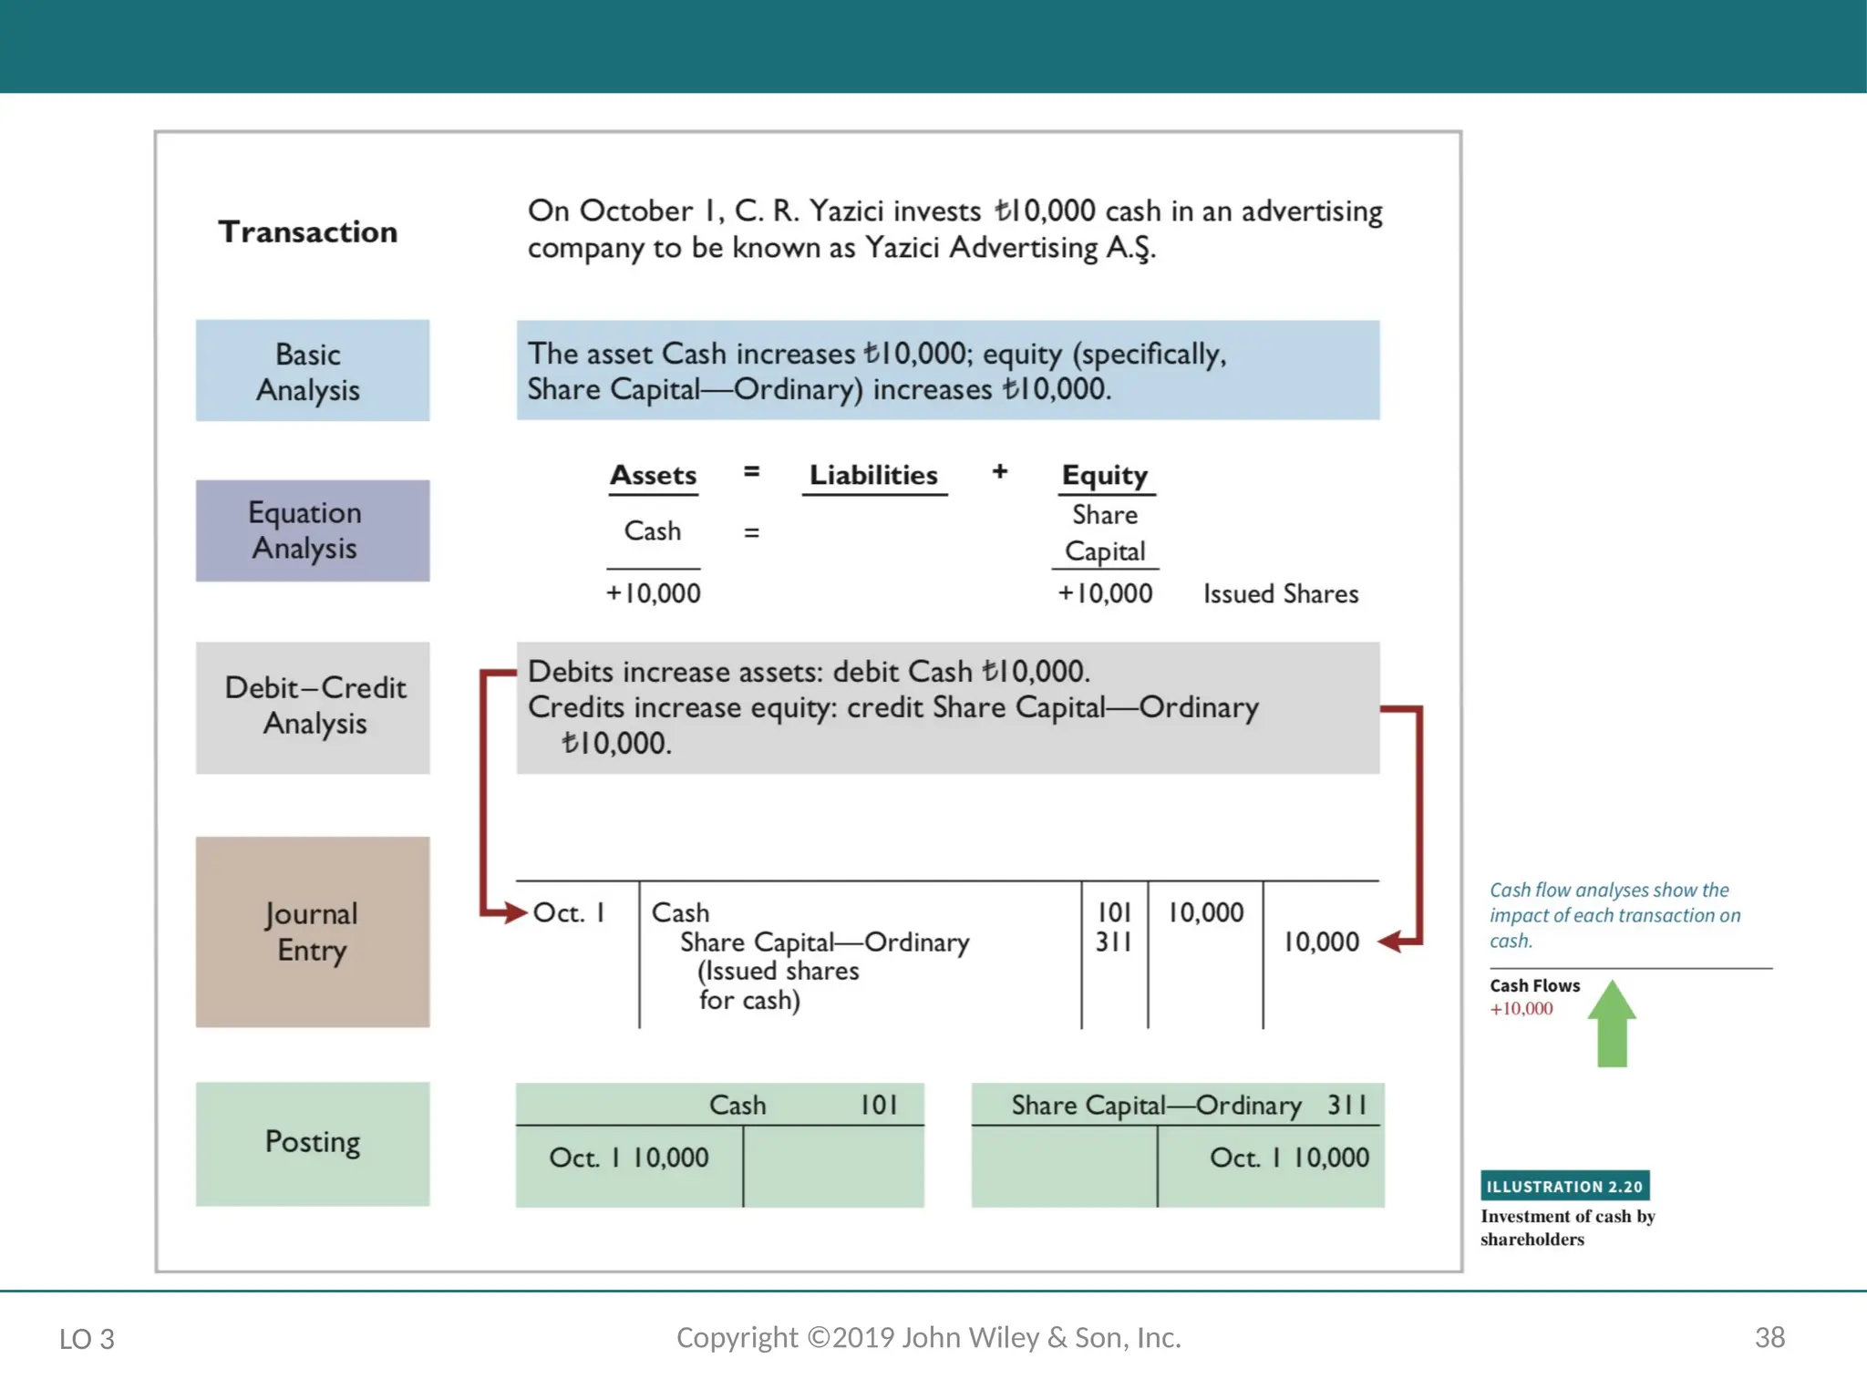Screen dimensions: 1867x1400
Task: Click the Debit–Credit Analysis gray box
Action: pos(312,706)
